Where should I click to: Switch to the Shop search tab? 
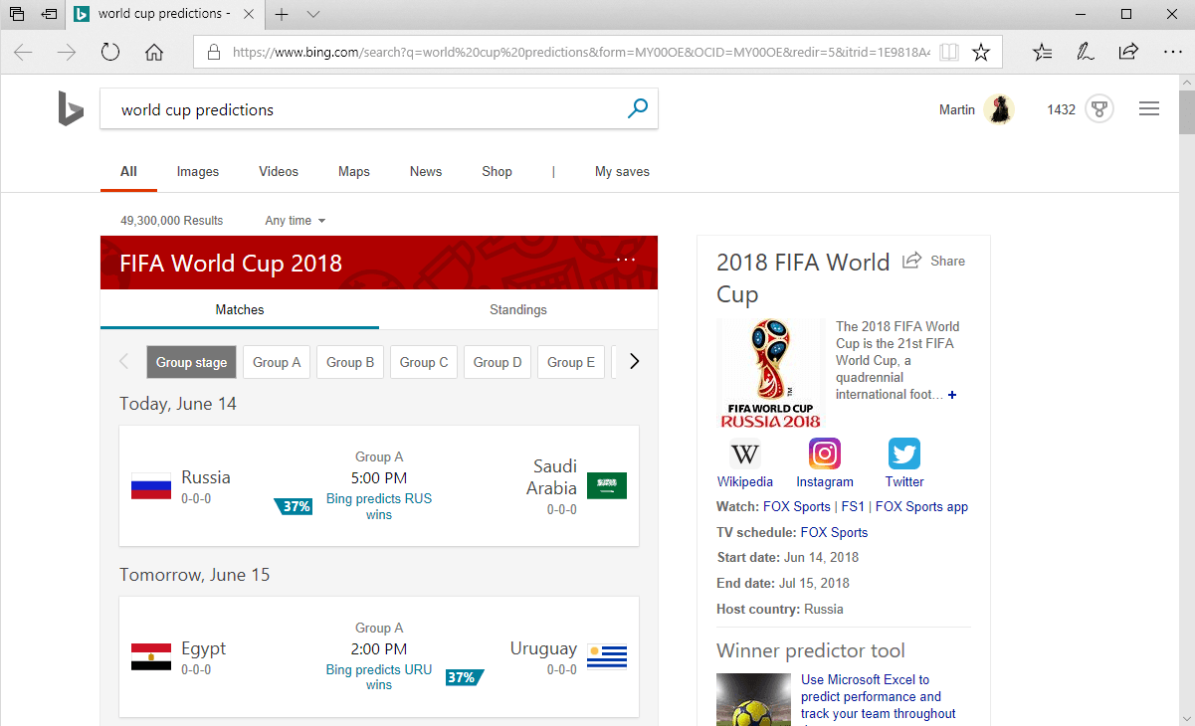[x=498, y=171]
